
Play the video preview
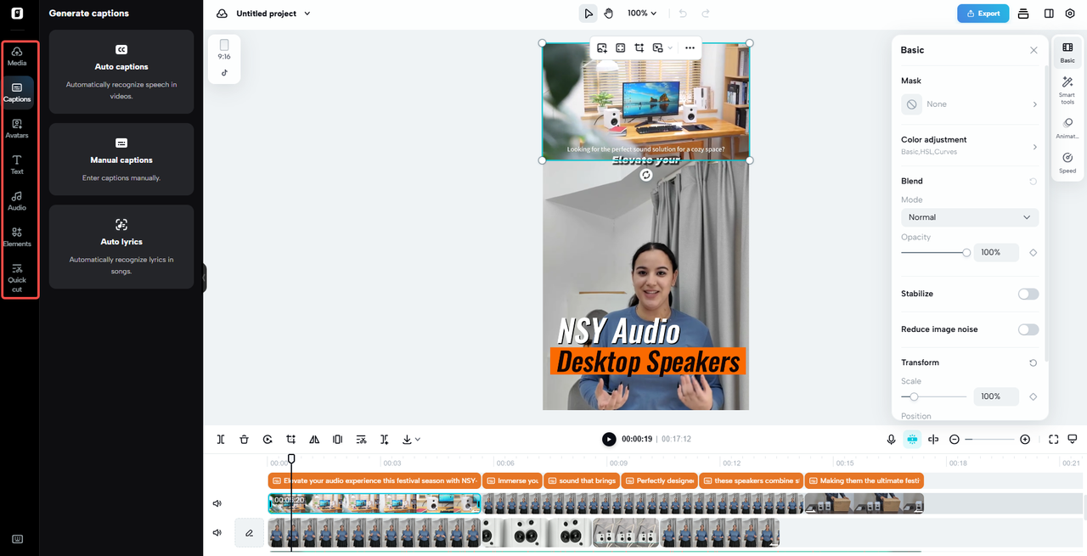tap(609, 439)
